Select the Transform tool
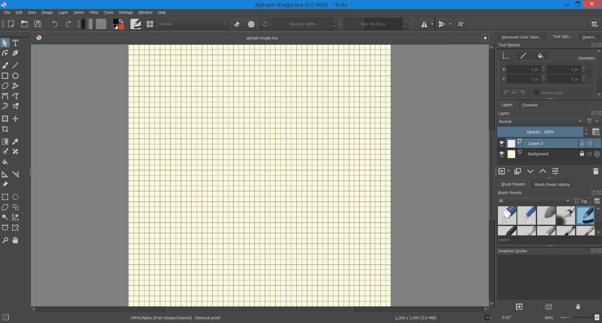The width and height of the screenshot is (602, 323). 5,119
